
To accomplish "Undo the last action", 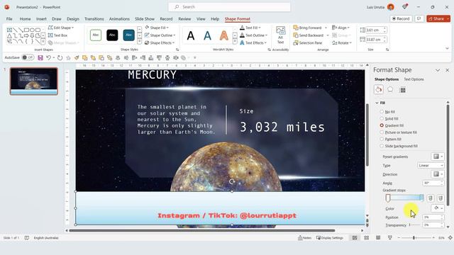I will click(49, 58).
